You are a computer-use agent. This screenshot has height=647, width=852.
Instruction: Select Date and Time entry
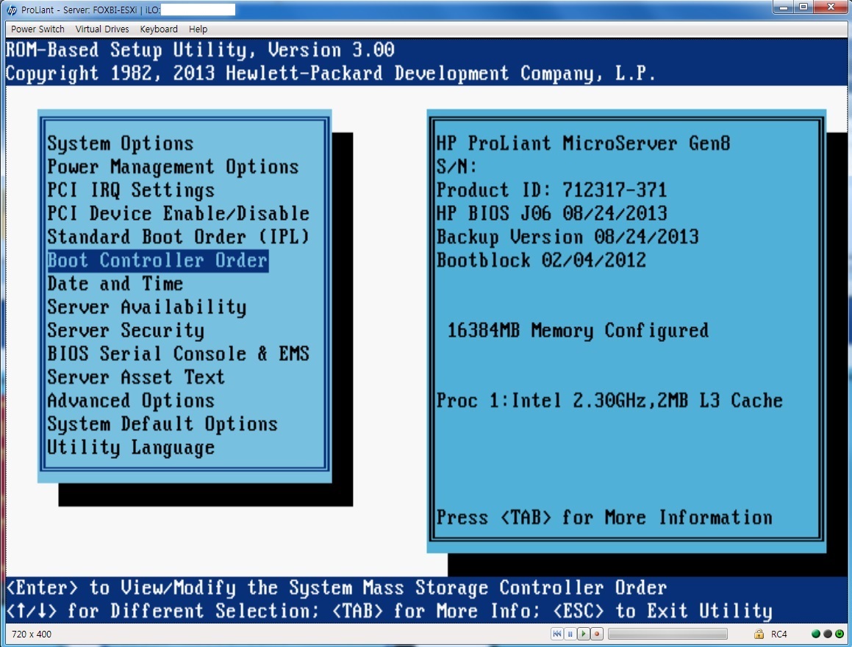click(115, 284)
